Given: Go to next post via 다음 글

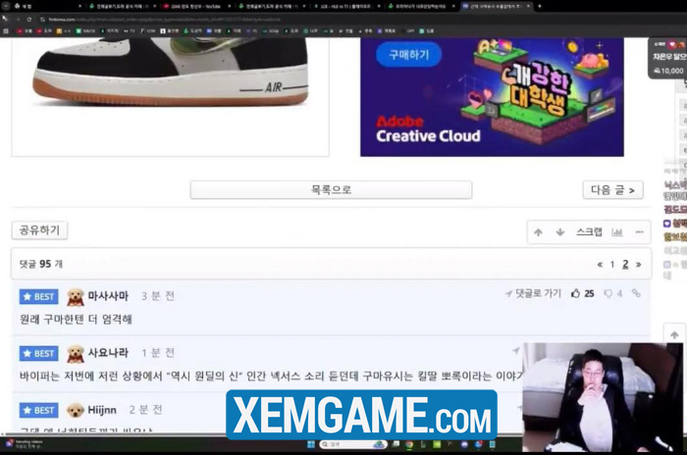Looking at the screenshot, I should click(x=612, y=190).
